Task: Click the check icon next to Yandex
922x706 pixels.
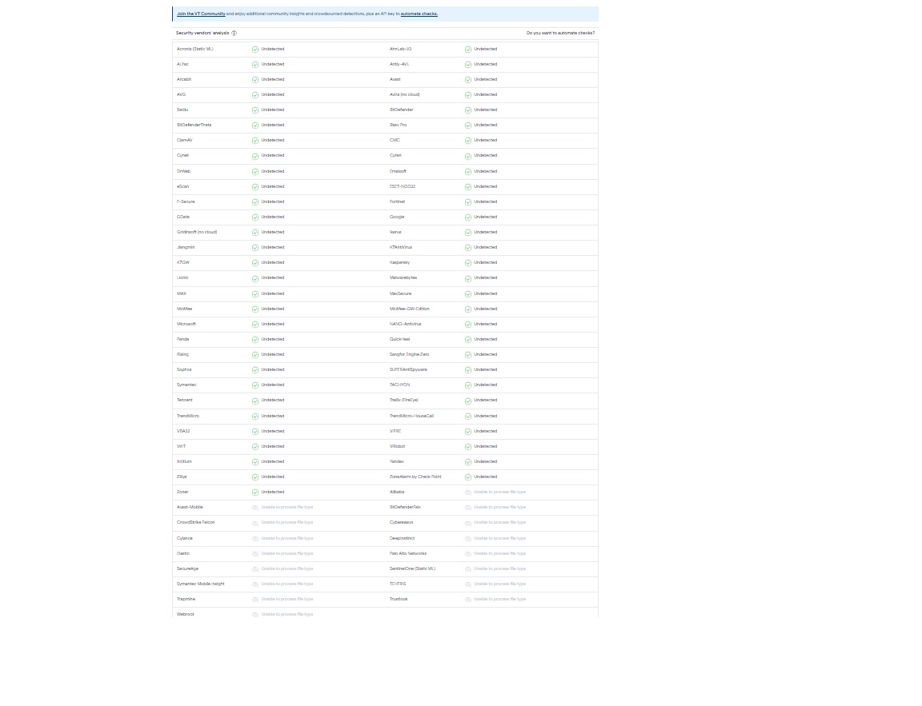Action: coord(468,462)
